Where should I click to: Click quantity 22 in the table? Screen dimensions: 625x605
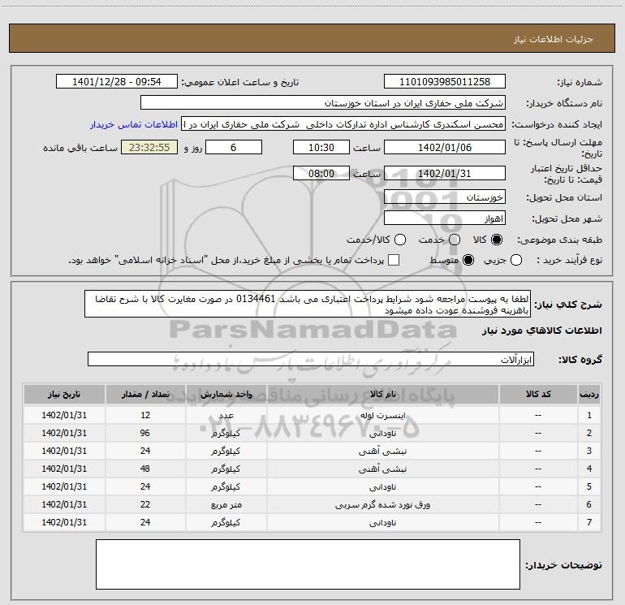coord(145,504)
